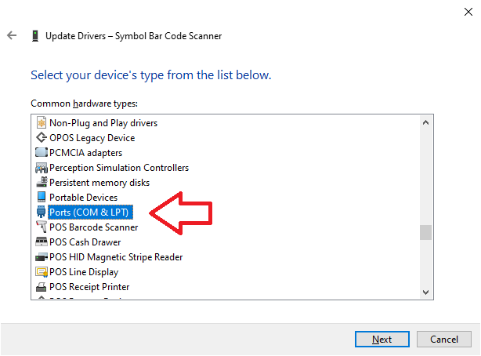Image resolution: width=481 pixels, height=356 pixels.
Task: Select POS Line Display entry
Action: [84, 272]
